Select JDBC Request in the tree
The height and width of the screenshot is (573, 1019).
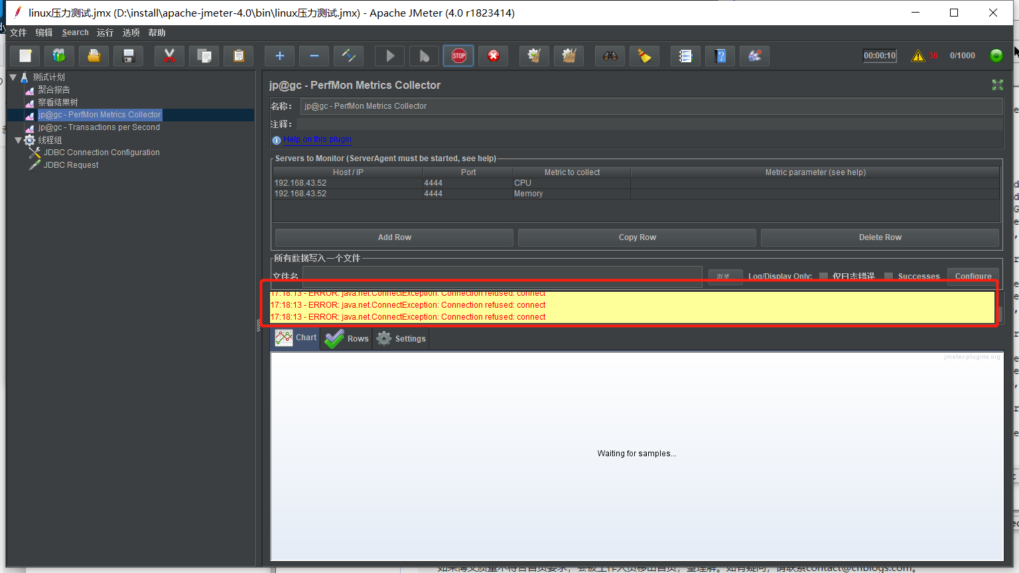71,165
